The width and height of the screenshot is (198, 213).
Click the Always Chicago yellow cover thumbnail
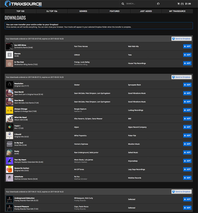coord(9,110)
